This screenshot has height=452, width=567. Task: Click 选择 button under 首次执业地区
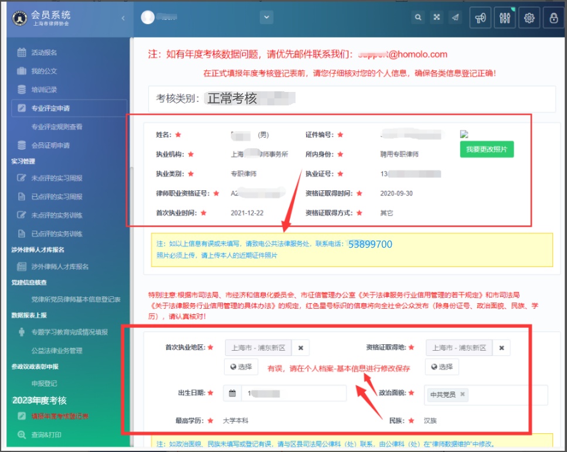241,367
